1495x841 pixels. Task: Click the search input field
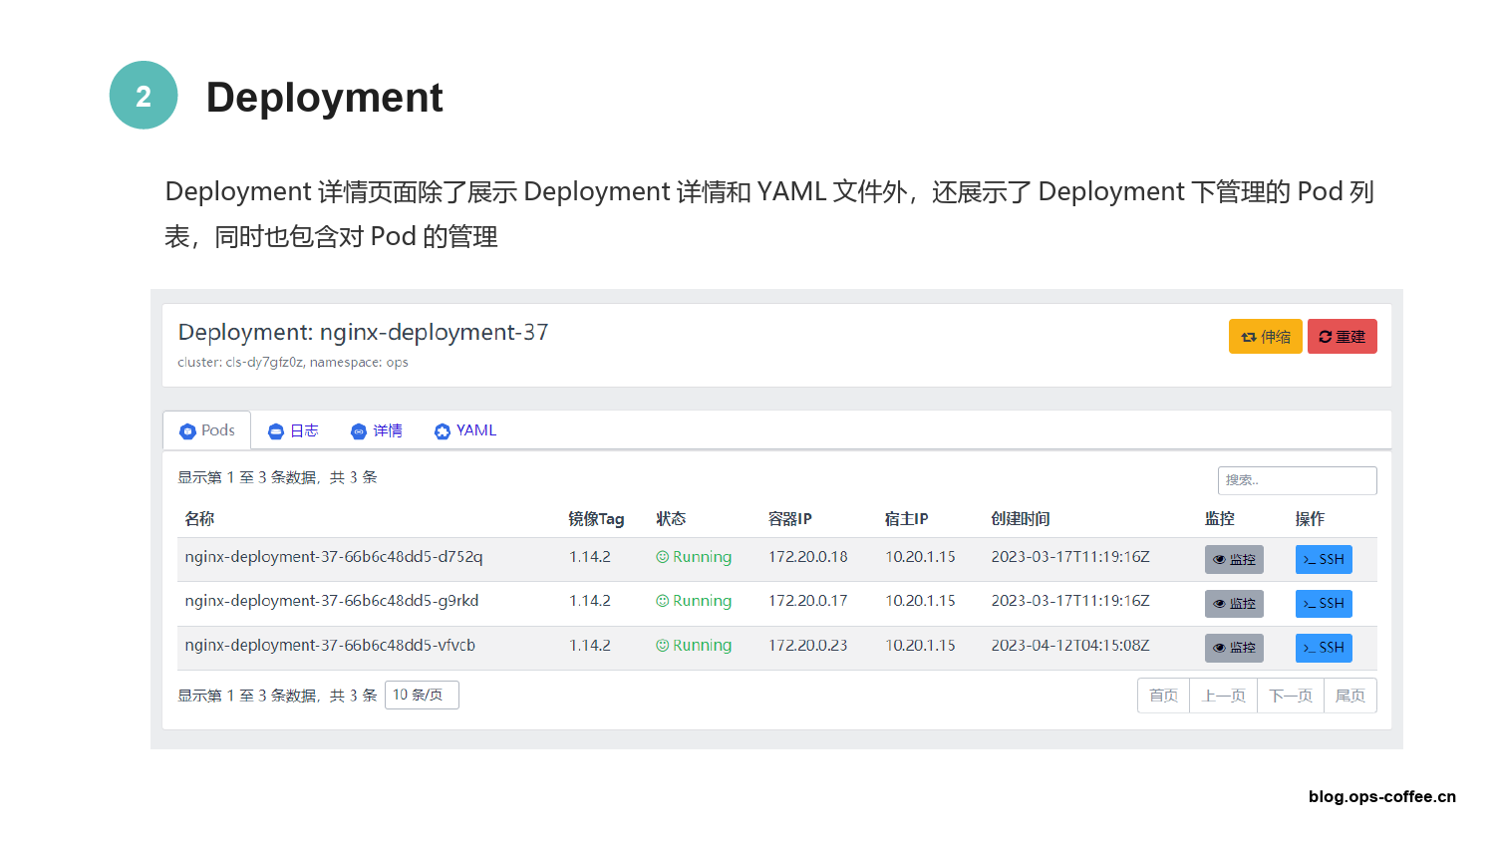(x=1296, y=480)
